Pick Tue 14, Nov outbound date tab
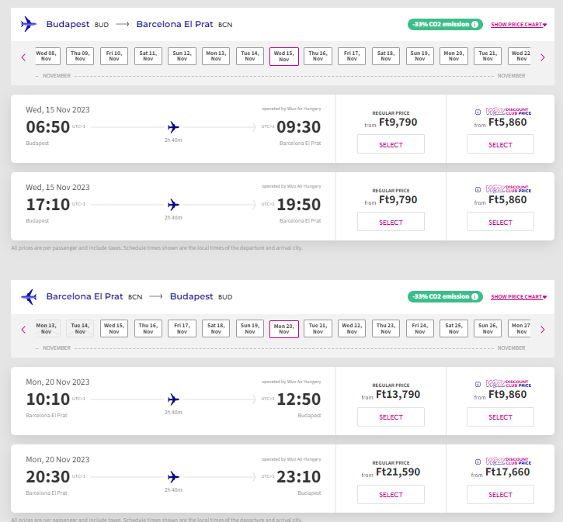The height and width of the screenshot is (522, 563). click(x=250, y=56)
